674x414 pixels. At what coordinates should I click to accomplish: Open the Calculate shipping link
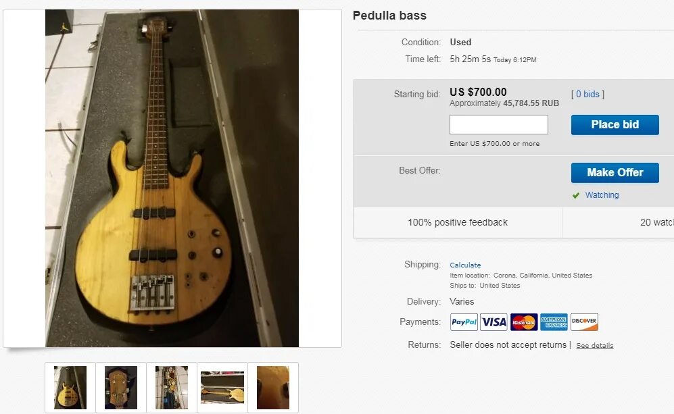tap(465, 265)
